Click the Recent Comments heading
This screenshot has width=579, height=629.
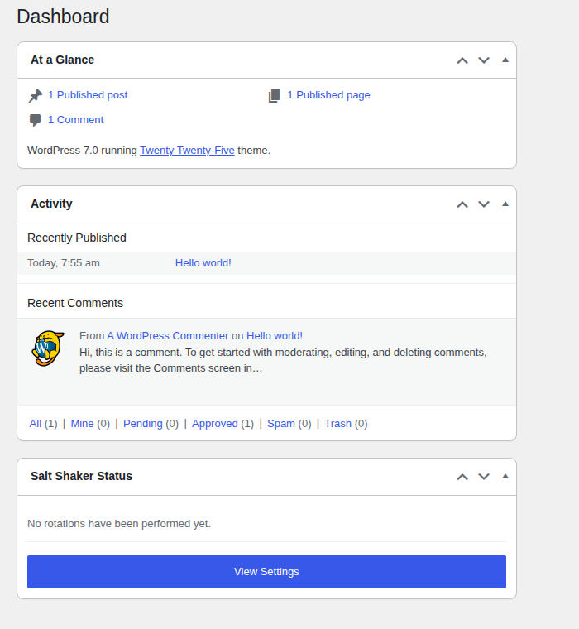pyautogui.click(x=75, y=303)
